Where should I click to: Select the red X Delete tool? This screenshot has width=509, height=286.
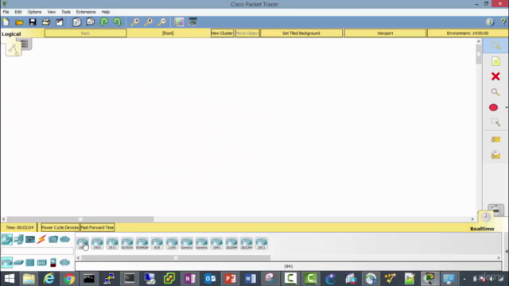pos(495,76)
